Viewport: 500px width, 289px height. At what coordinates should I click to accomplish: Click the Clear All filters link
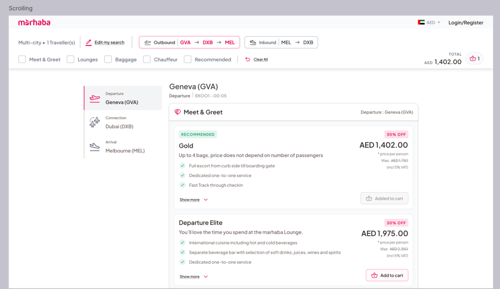261,60
